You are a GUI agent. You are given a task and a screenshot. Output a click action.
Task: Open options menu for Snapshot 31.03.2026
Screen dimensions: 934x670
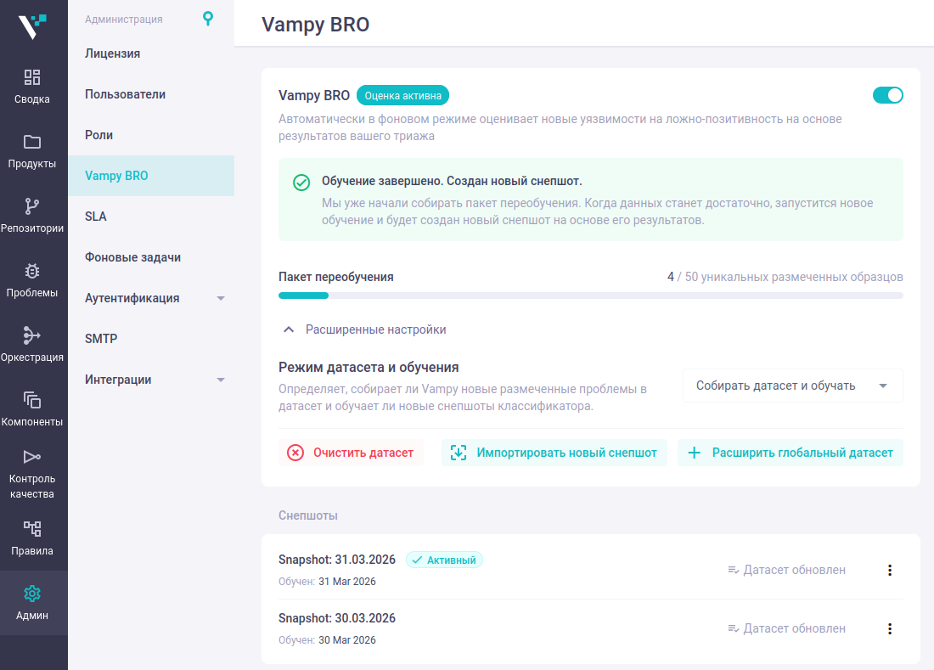(890, 571)
